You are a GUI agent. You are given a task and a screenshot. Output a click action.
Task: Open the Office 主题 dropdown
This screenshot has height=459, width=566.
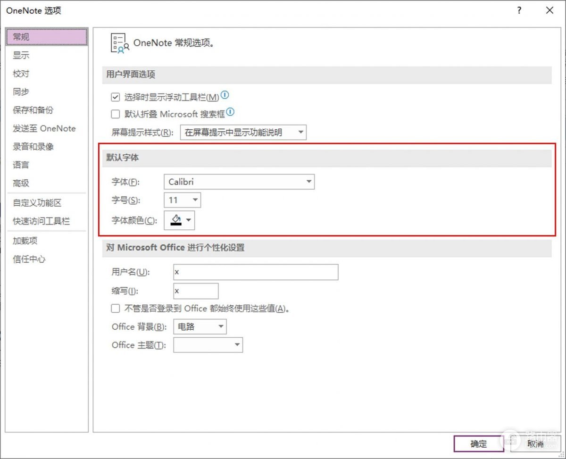(208, 345)
